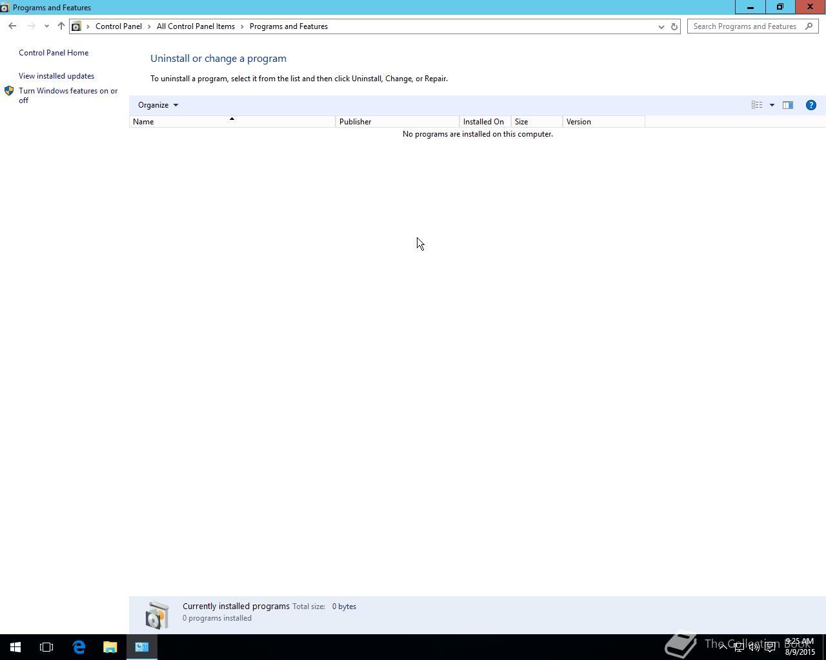This screenshot has width=826, height=660.
Task: Click the volume tray icon
Action: 754,647
